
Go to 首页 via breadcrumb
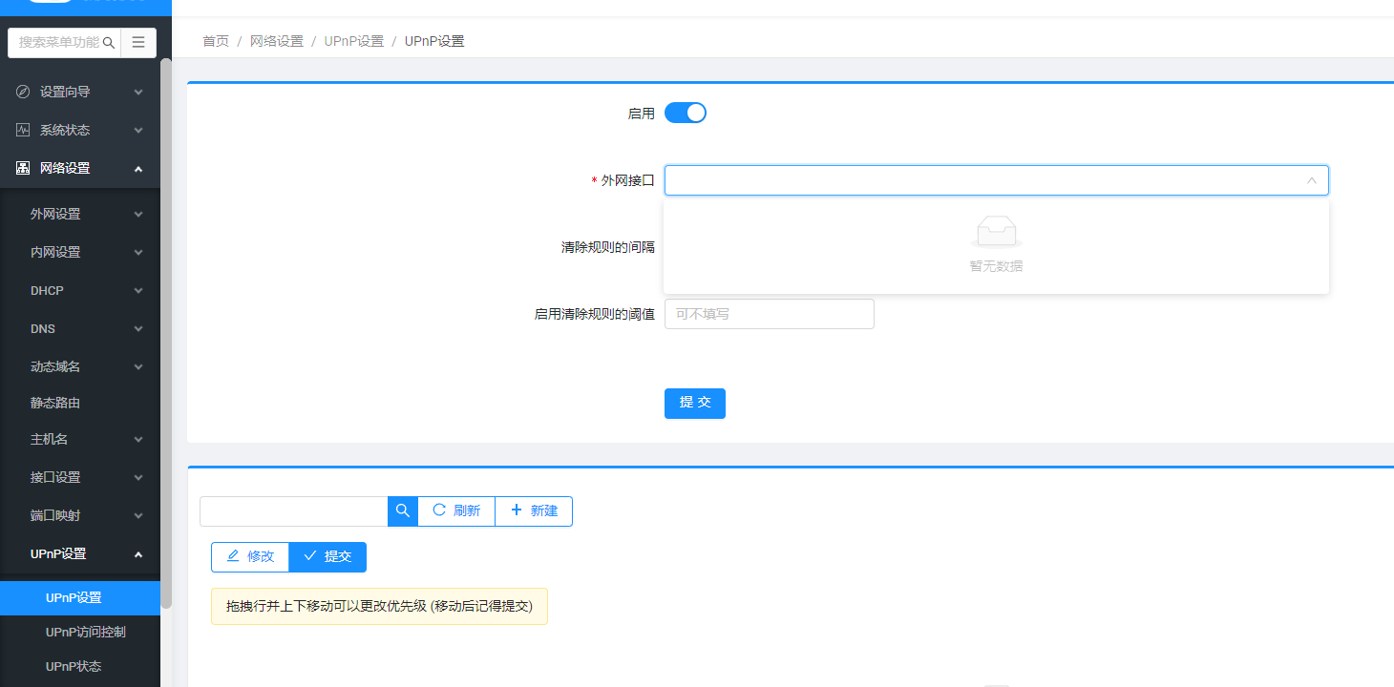pyautogui.click(x=216, y=41)
